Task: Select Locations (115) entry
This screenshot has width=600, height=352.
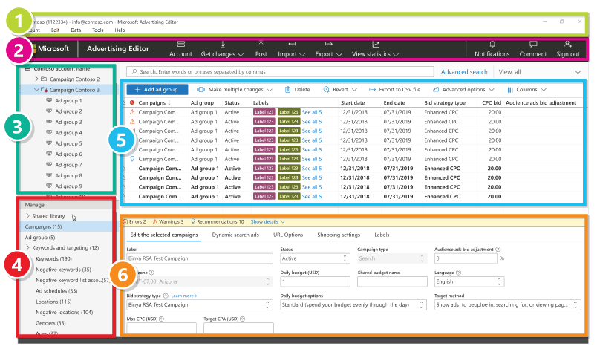Action: pyautogui.click(x=53, y=302)
